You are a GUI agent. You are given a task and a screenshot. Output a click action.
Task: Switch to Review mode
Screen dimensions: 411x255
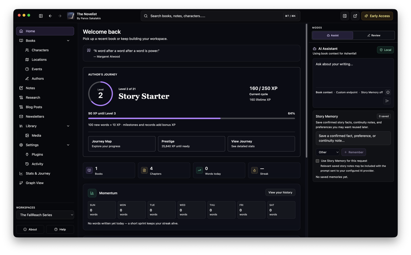[x=374, y=35]
